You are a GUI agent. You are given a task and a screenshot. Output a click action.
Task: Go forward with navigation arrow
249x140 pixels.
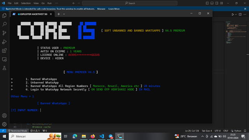coord(79,3)
